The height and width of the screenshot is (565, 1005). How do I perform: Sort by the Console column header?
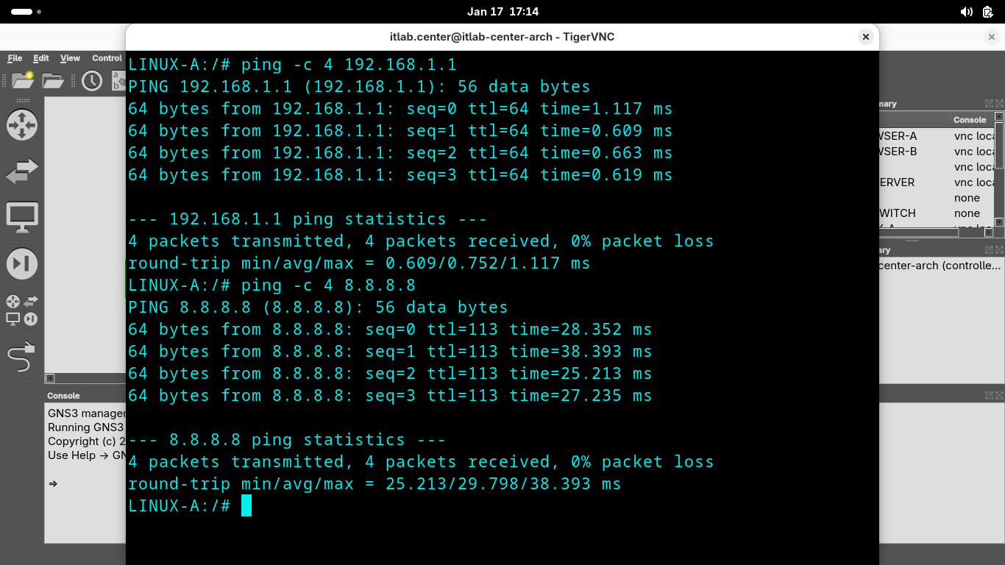tap(969, 120)
